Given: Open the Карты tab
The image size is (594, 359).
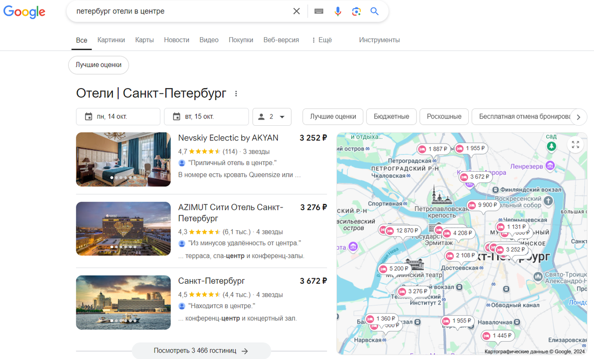Looking at the screenshot, I should [x=144, y=40].
